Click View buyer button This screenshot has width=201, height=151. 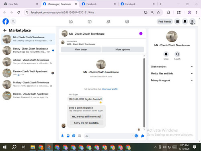pyautogui.click(x=81, y=50)
